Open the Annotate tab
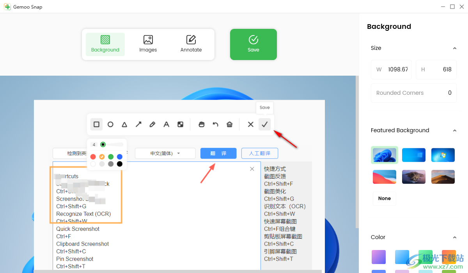 click(191, 44)
